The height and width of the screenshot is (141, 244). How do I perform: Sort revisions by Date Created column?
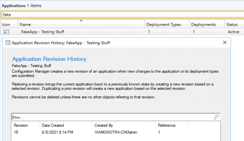66,125
